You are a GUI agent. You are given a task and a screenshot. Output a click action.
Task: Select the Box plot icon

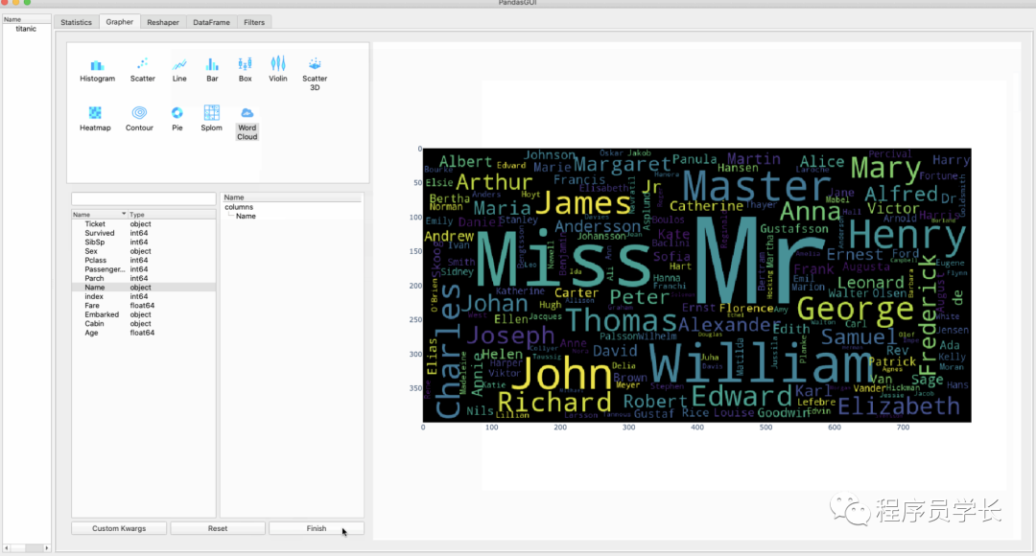tap(246, 71)
